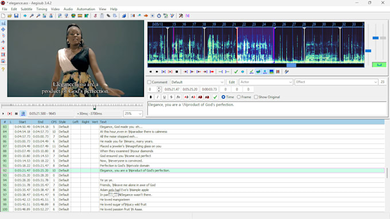The height and width of the screenshot is (219, 390).
Task: Commit audio timing with green checkmark
Action: coord(236,72)
